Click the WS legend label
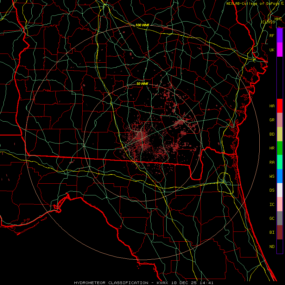This screenshot has width=285, height=285. click(272, 176)
